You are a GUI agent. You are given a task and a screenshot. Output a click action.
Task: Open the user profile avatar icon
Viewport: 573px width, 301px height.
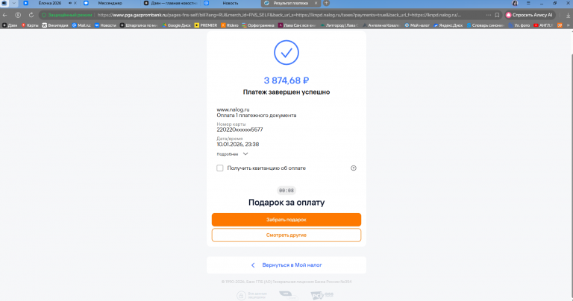pos(515,3)
